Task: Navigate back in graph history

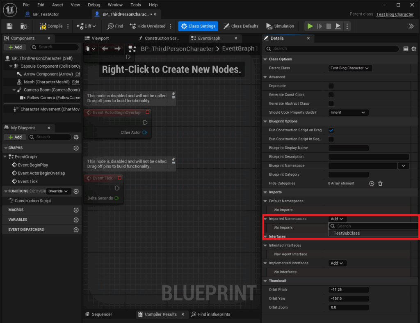Action: pyautogui.click(x=105, y=48)
